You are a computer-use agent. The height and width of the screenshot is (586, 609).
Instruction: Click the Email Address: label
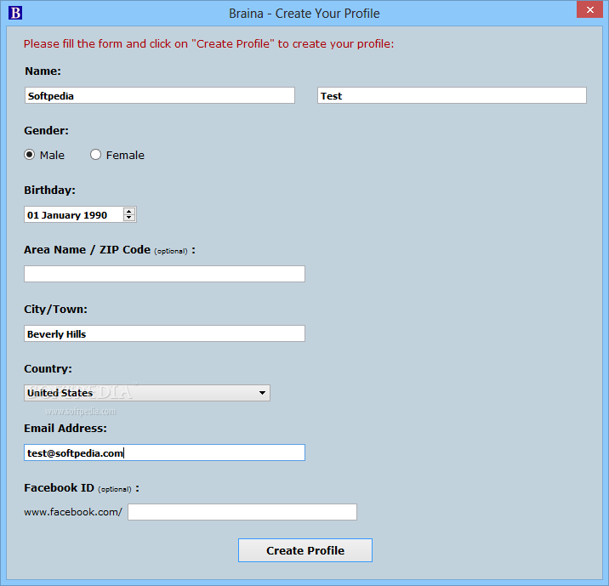click(x=65, y=429)
